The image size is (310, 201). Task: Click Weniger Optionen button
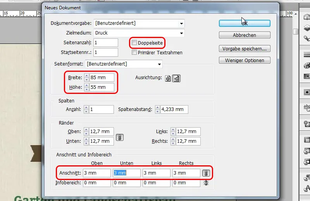point(245,61)
